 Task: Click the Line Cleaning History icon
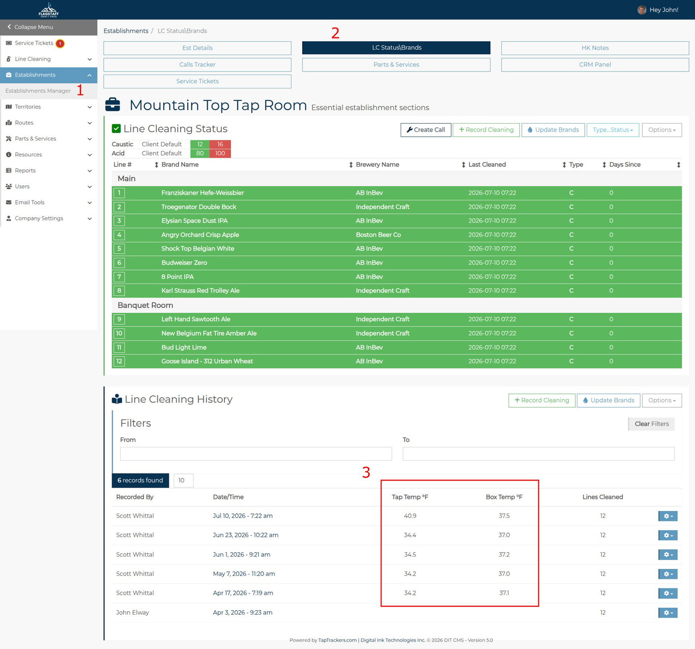(x=117, y=399)
